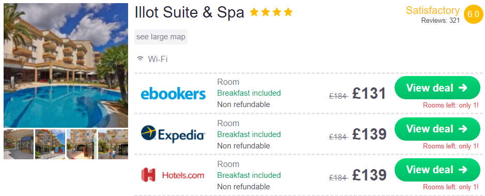
Task: Click the four-star hotel rating
Action: (271, 12)
